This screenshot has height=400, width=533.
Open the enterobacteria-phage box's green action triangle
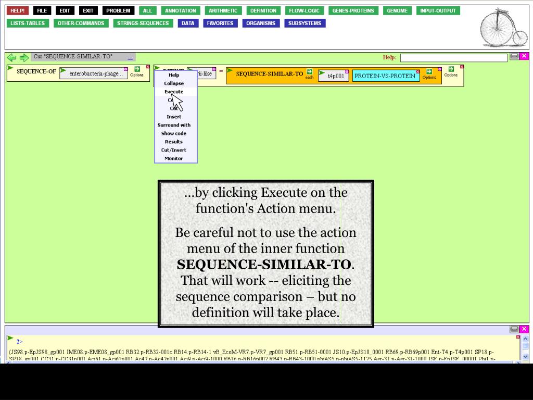[63, 70]
